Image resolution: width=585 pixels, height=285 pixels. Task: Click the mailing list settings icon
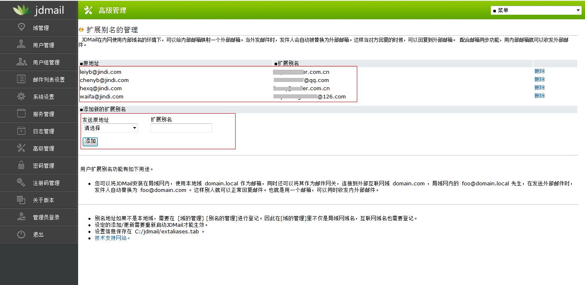[21, 79]
